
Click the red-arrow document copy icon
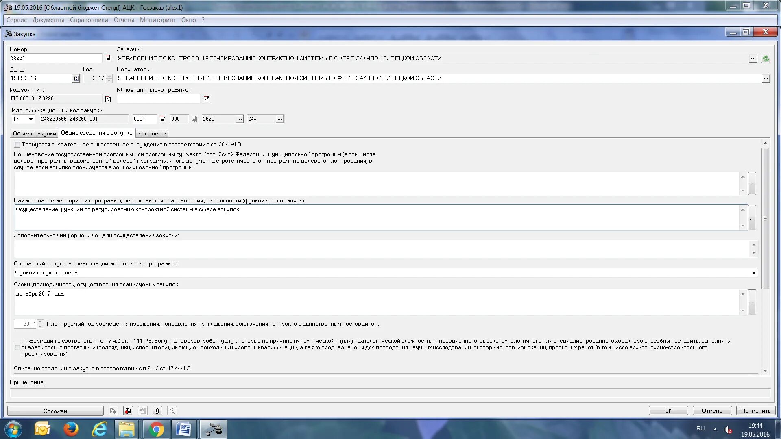pyautogui.click(x=128, y=411)
